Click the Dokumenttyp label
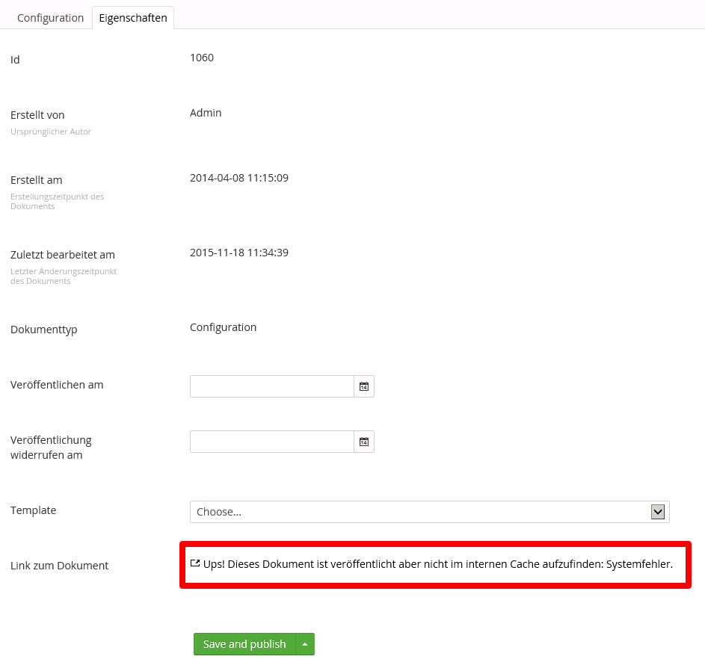The image size is (705, 668). tap(44, 330)
